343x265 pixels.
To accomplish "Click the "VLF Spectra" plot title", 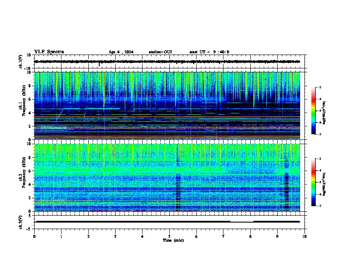I will (49, 52).
